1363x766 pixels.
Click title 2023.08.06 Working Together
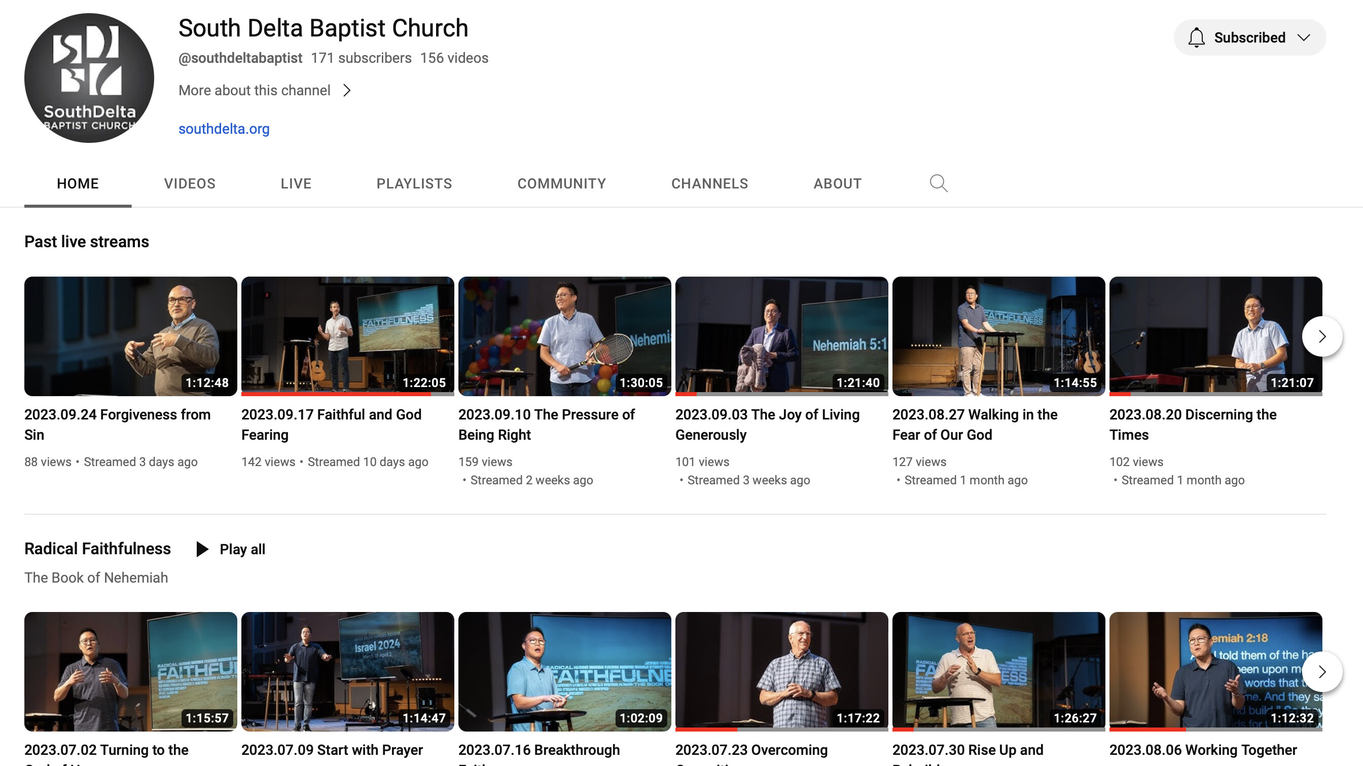pyautogui.click(x=1203, y=750)
